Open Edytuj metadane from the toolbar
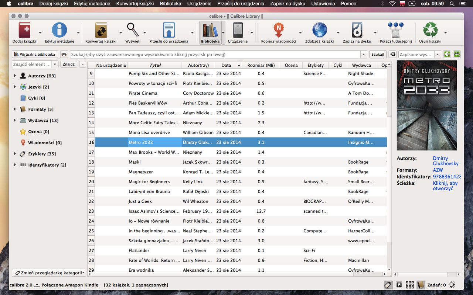The image size is (473, 295). (x=59, y=30)
